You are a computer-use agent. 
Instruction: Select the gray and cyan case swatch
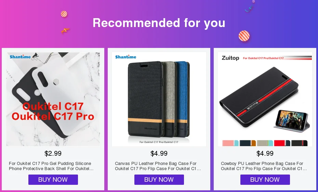265,143
